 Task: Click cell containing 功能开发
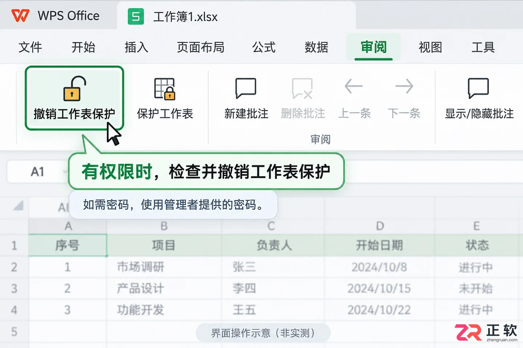[x=164, y=310]
